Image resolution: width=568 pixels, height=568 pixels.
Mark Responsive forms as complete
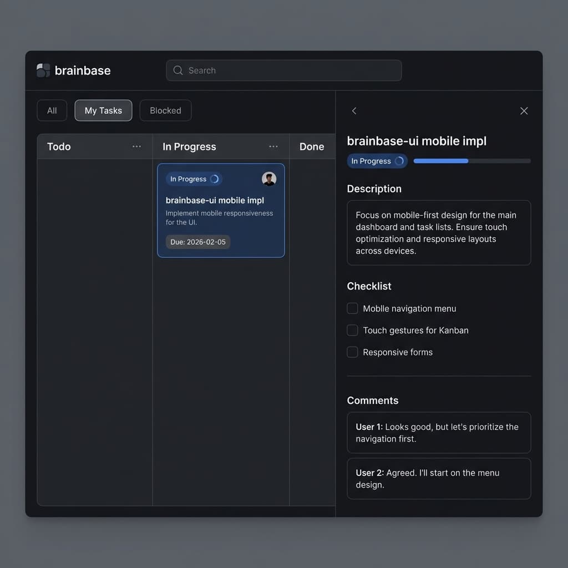tap(352, 352)
